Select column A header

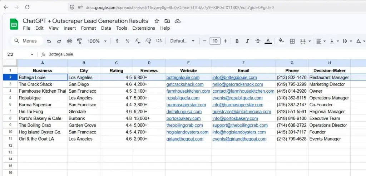pyautogui.click(x=43, y=63)
